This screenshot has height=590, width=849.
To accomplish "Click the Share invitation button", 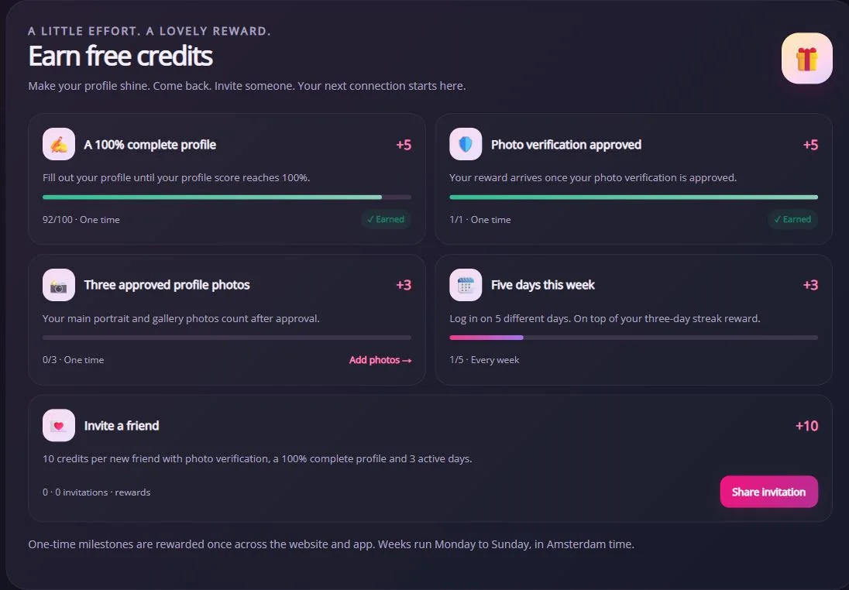I will click(769, 492).
